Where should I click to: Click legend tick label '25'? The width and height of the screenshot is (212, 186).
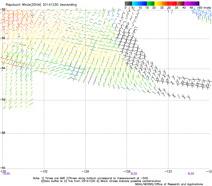click(x=162, y=8)
